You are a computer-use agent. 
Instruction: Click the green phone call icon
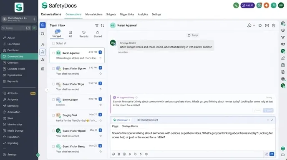tap(236, 5)
